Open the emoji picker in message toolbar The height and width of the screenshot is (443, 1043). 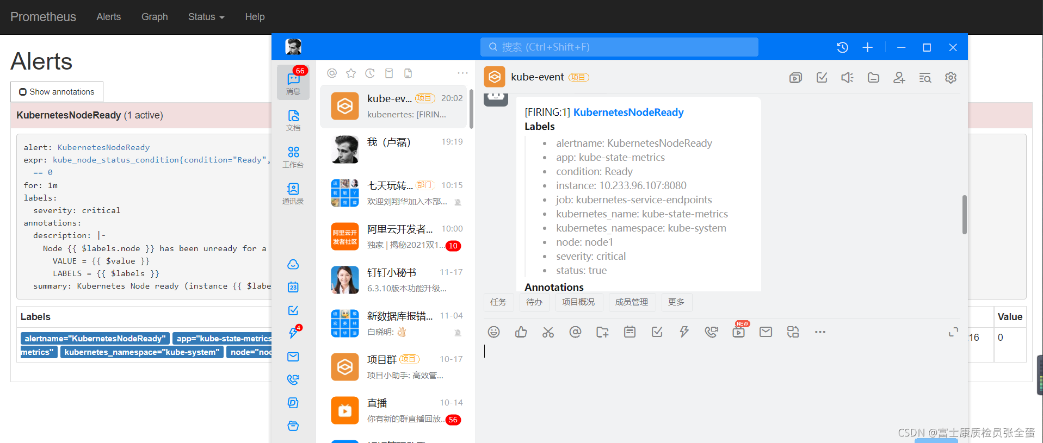click(x=493, y=332)
